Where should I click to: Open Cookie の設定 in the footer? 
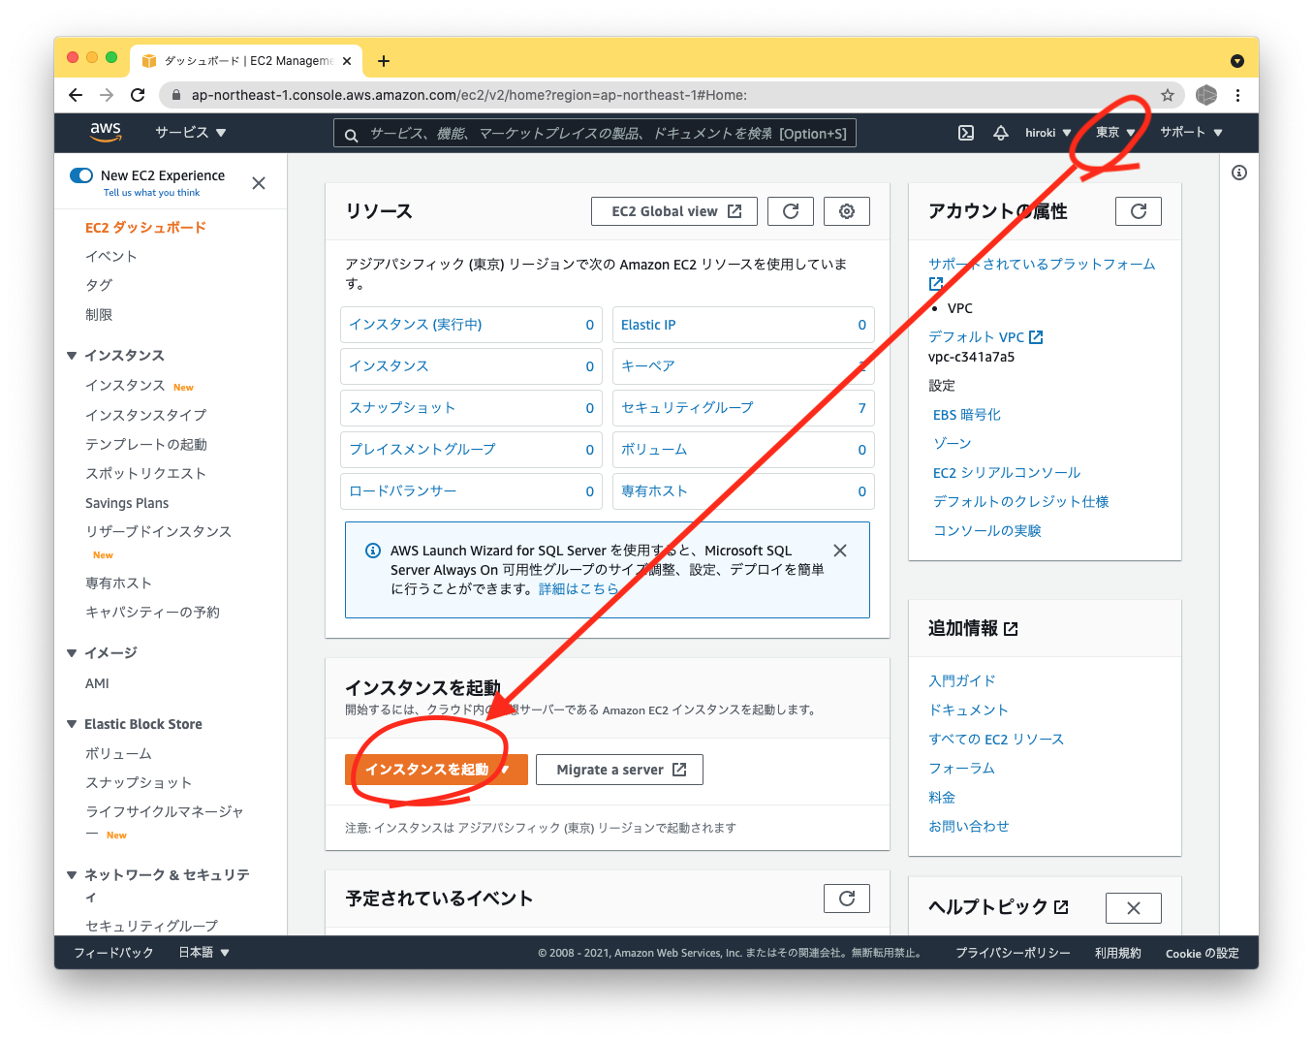pos(1203,954)
